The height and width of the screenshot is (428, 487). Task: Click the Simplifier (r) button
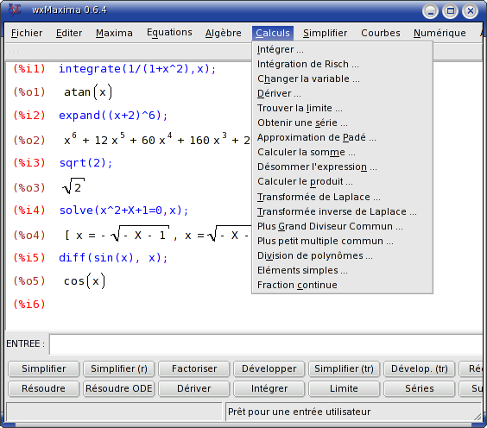[119, 368]
